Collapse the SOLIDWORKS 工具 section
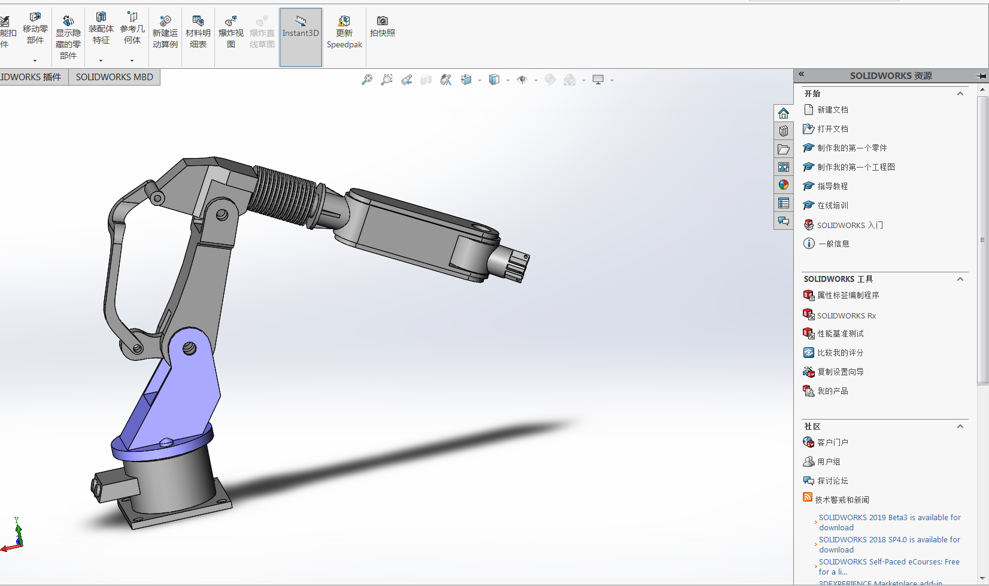The width and height of the screenshot is (989, 586). pos(960,279)
